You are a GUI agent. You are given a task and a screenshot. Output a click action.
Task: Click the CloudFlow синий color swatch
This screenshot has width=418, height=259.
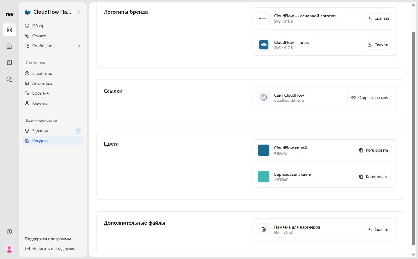click(264, 150)
